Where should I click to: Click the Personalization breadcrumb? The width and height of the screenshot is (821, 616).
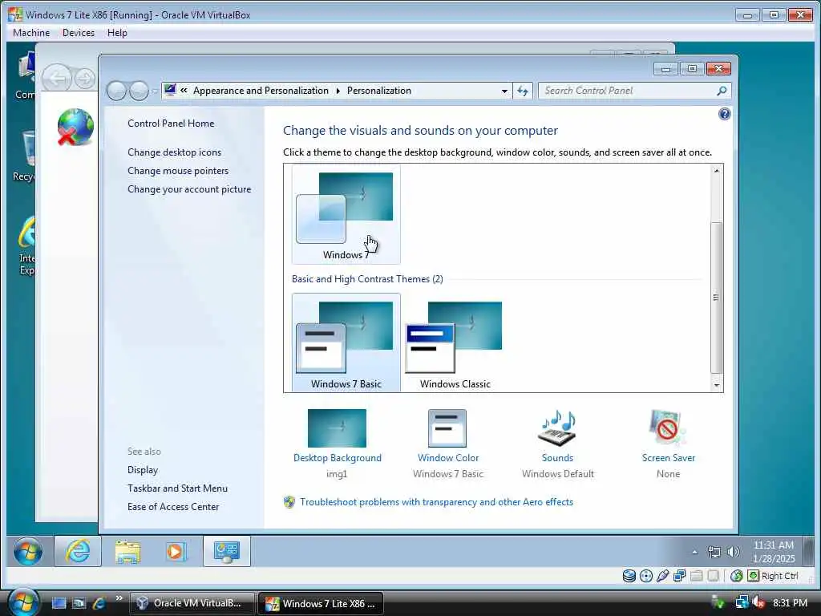tap(379, 91)
